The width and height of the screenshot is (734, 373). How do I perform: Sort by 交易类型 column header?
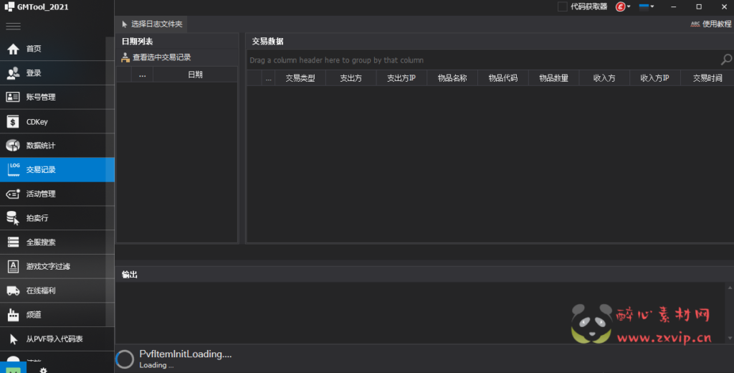[x=300, y=78]
